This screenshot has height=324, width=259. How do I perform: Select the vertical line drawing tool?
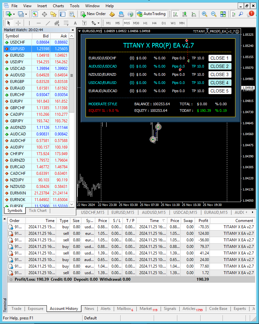pos(30,23)
